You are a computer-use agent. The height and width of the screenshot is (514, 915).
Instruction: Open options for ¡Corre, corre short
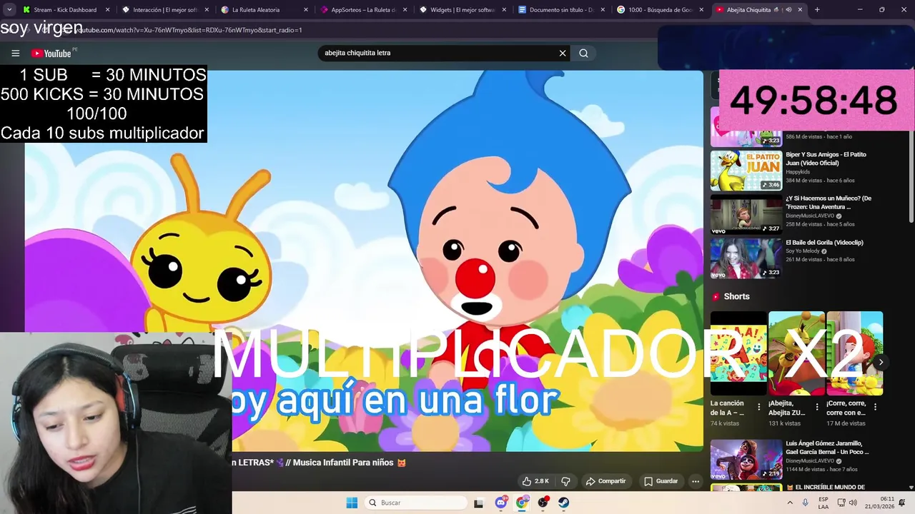click(x=875, y=407)
